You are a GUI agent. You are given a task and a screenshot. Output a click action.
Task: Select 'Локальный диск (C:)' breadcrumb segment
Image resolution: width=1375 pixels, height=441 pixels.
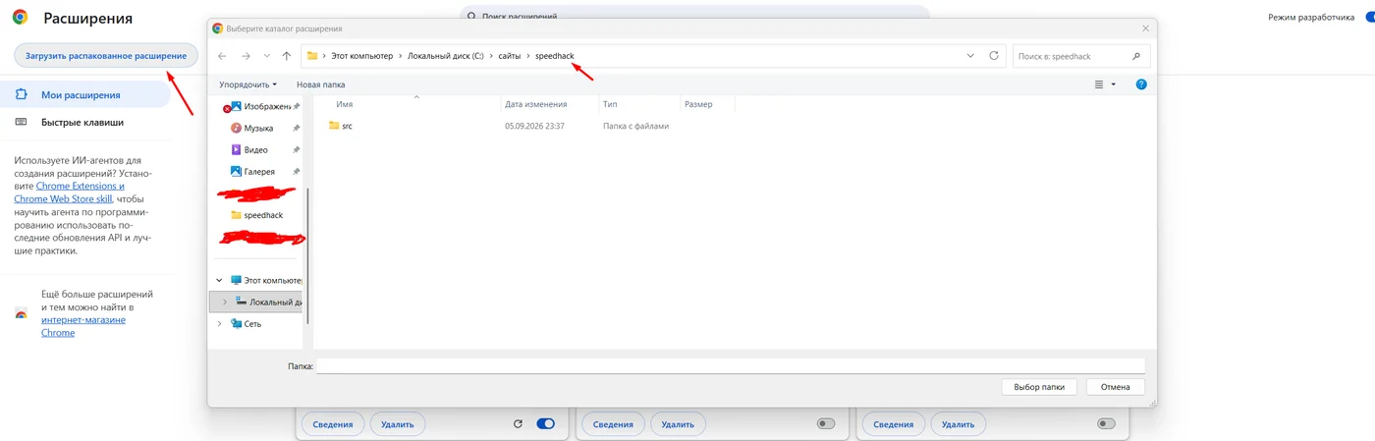tap(445, 56)
